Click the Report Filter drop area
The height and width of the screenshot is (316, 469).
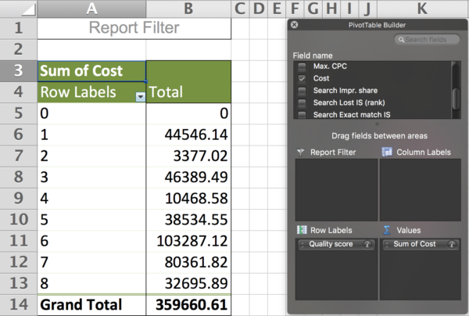pos(336,190)
